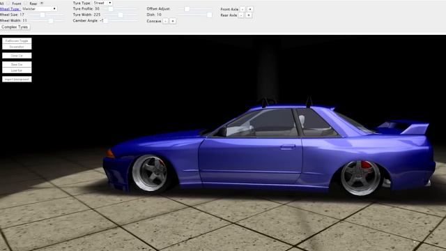Open the Wheel Type dropdown showing Meister
Viewport: 446px width, 251px height.
[x=39, y=9]
